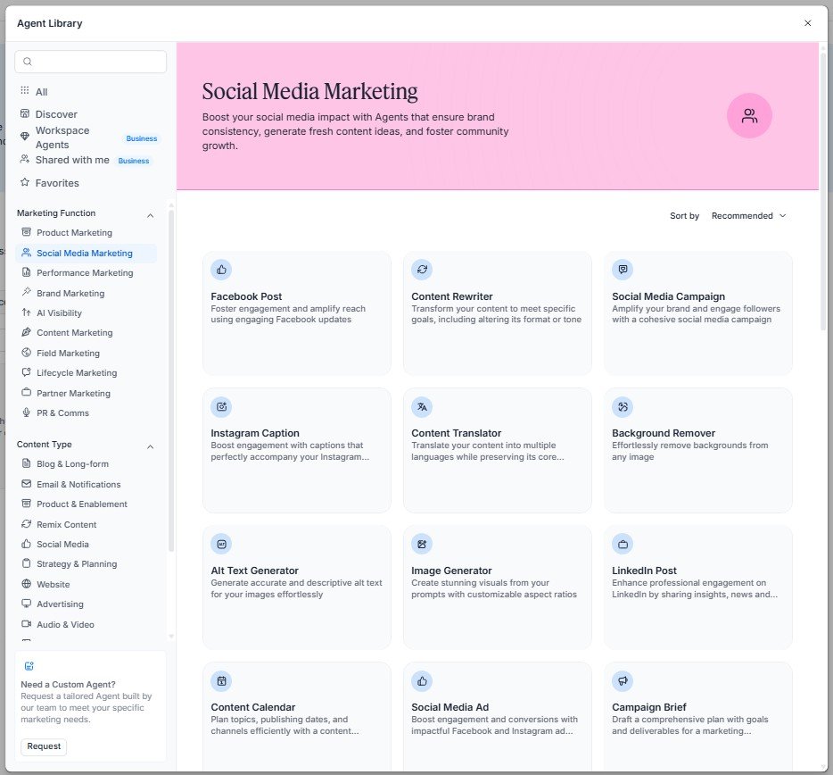Image resolution: width=833 pixels, height=775 pixels.
Task: Filter by Blog & Long-form content type
Action: pyautogui.click(x=86, y=463)
